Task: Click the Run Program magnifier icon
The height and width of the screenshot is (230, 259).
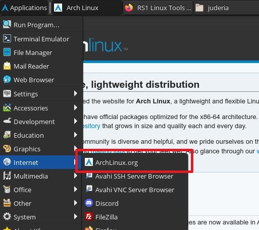Action: [7, 25]
